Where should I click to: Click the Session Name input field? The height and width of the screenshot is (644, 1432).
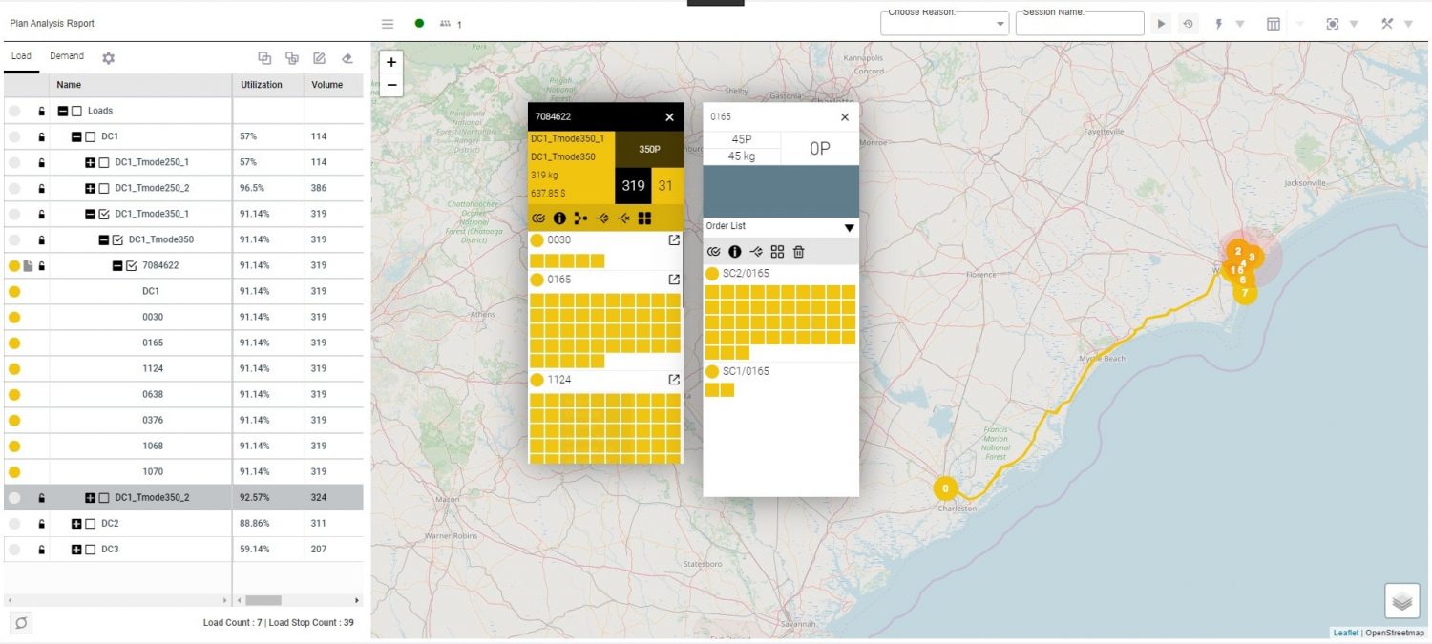[x=1079, y=25]
